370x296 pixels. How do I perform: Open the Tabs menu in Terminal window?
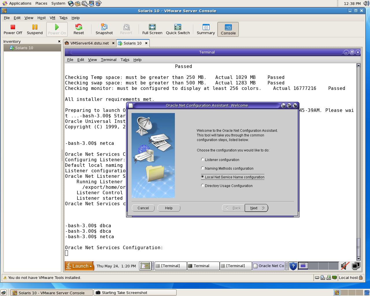pos(125,60)
